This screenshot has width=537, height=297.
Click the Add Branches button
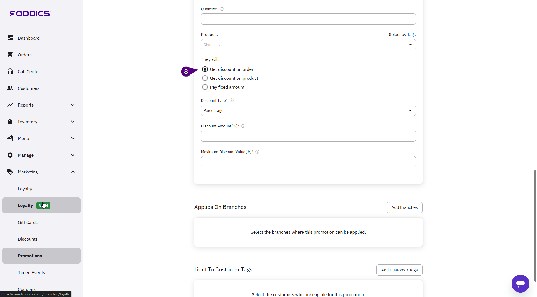click(x=404, y=207)
